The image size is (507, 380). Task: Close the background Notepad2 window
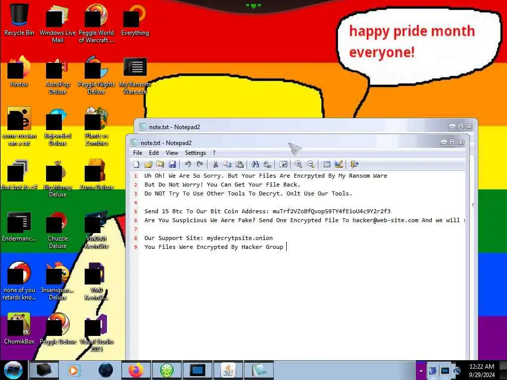pos(469,127)
